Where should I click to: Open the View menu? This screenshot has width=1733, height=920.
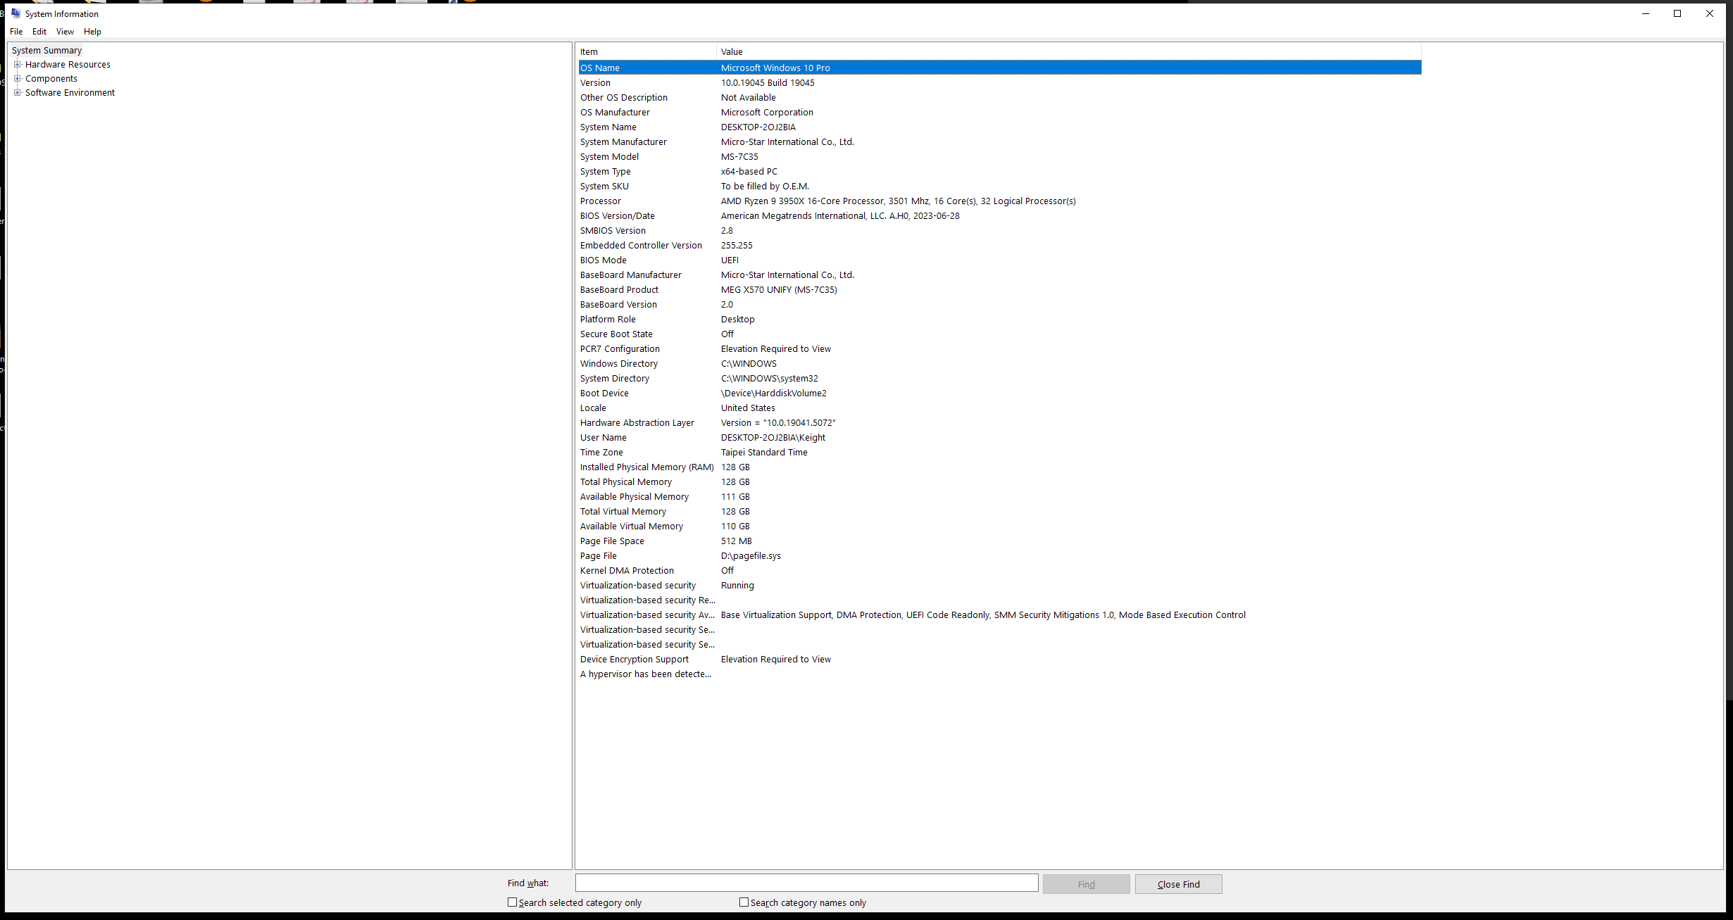tap(65, 32)
